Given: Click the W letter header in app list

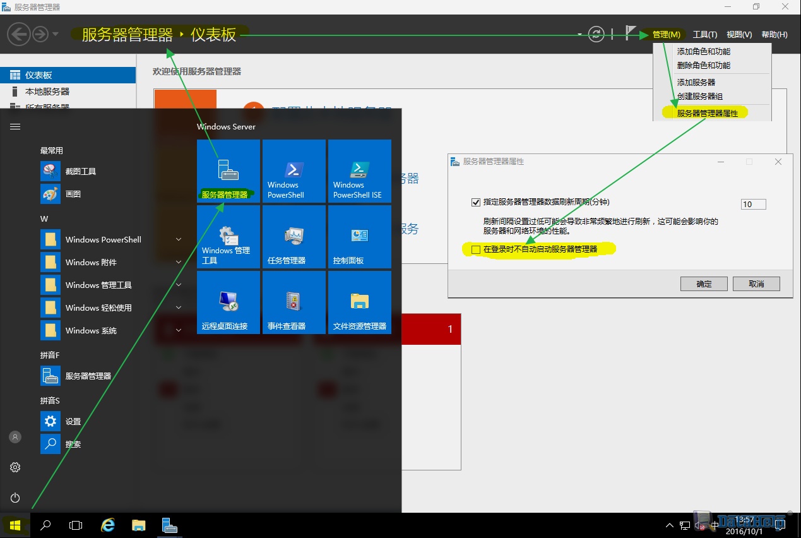Looking at the screenshot, I should click(44, 219).
